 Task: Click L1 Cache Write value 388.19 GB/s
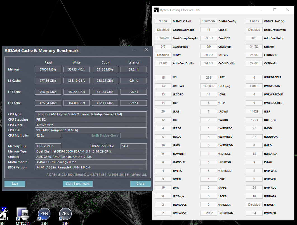(77, 81)
